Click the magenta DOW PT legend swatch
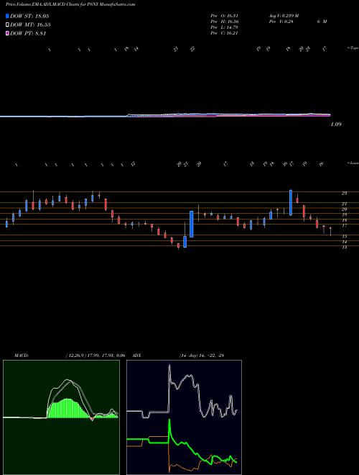The image size is (359, 475). tap(8, 33)
